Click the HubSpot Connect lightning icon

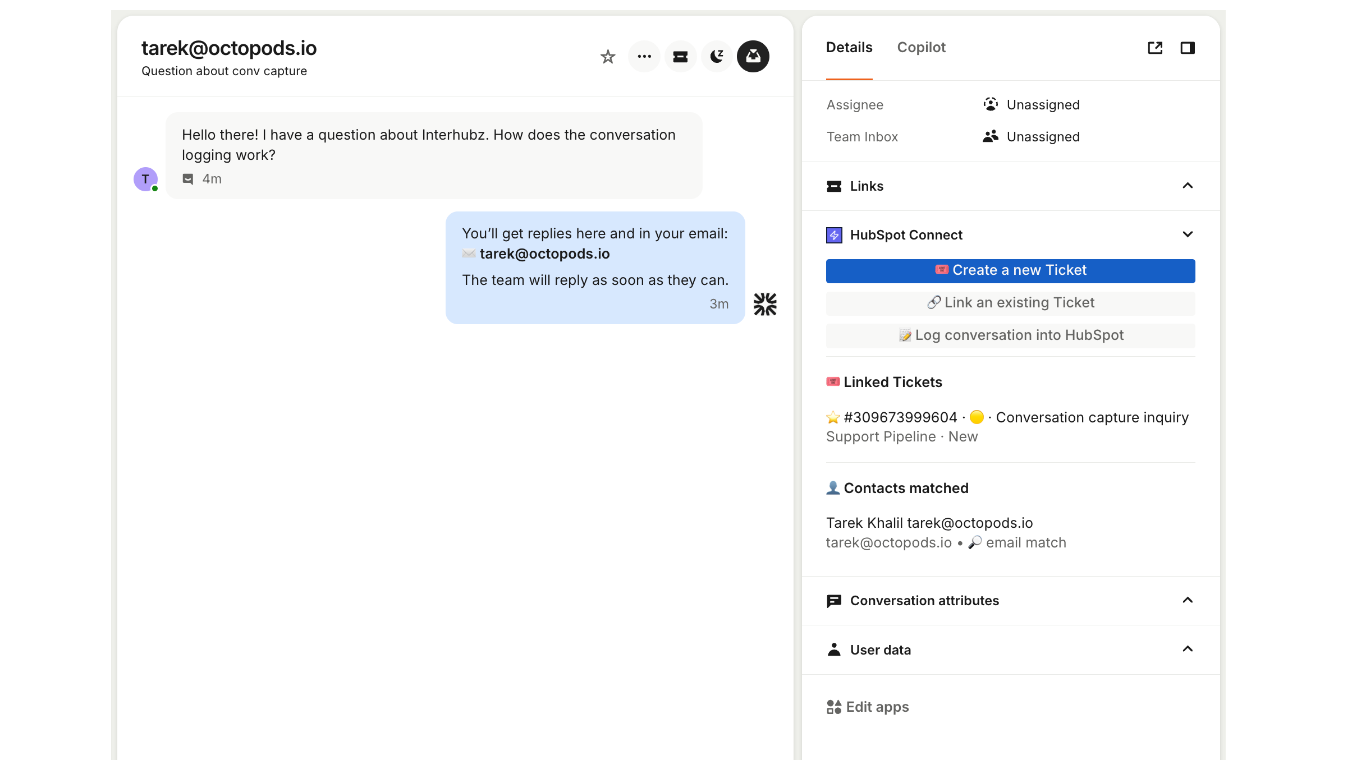tap(835, 234)
